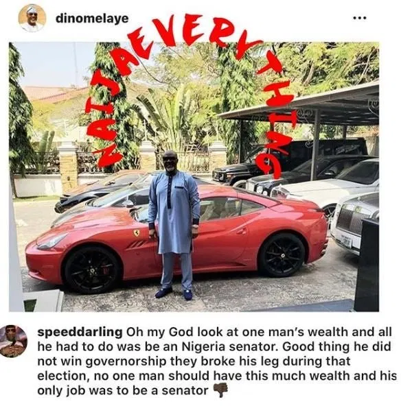This screenshot has height=408, width=401.
Task: Open the speeddarling username link
Action: pyautogui.click(x=80, y=332)
